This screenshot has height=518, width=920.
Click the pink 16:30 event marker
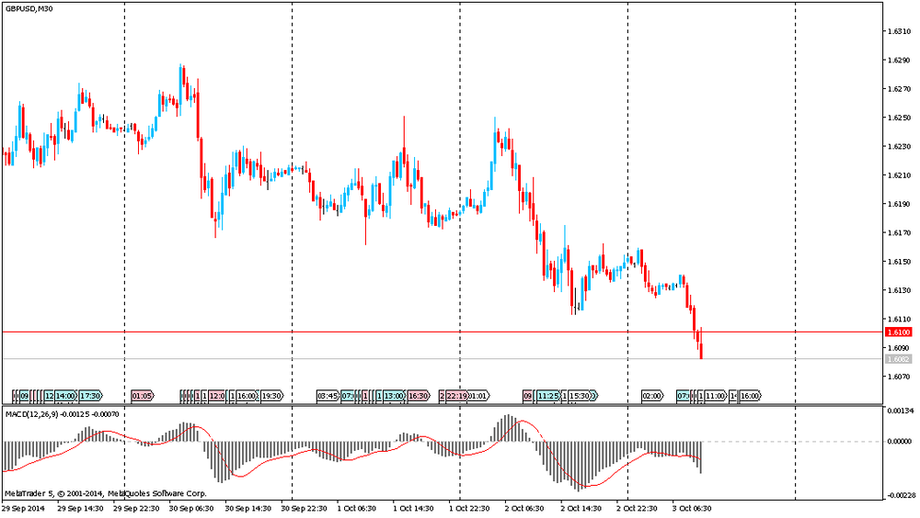pyautogui.click(x=419, y=396)
